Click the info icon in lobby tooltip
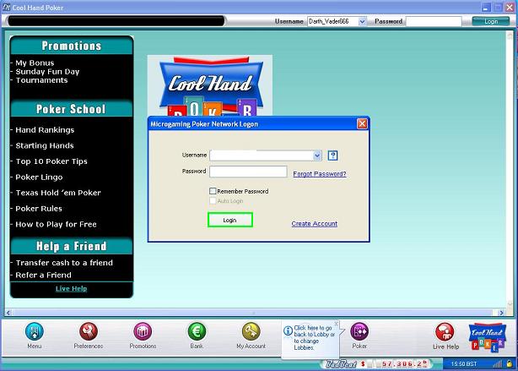 pos(288,330)
